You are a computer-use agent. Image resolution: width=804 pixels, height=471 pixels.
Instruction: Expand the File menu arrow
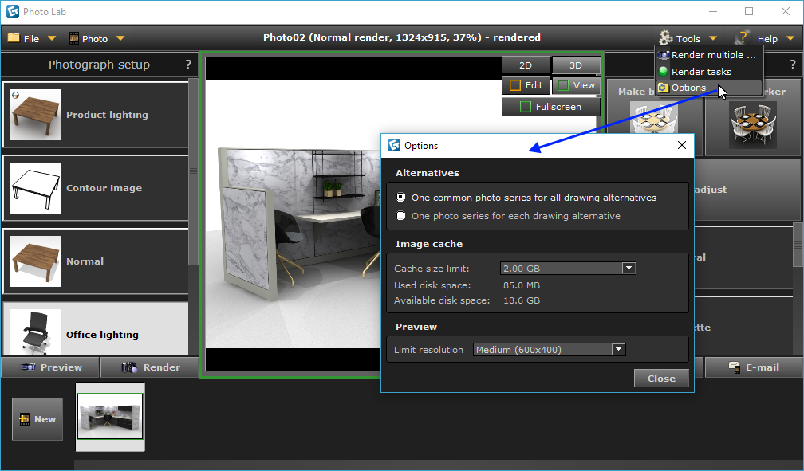pyautogui.click(x=52, y=38)
